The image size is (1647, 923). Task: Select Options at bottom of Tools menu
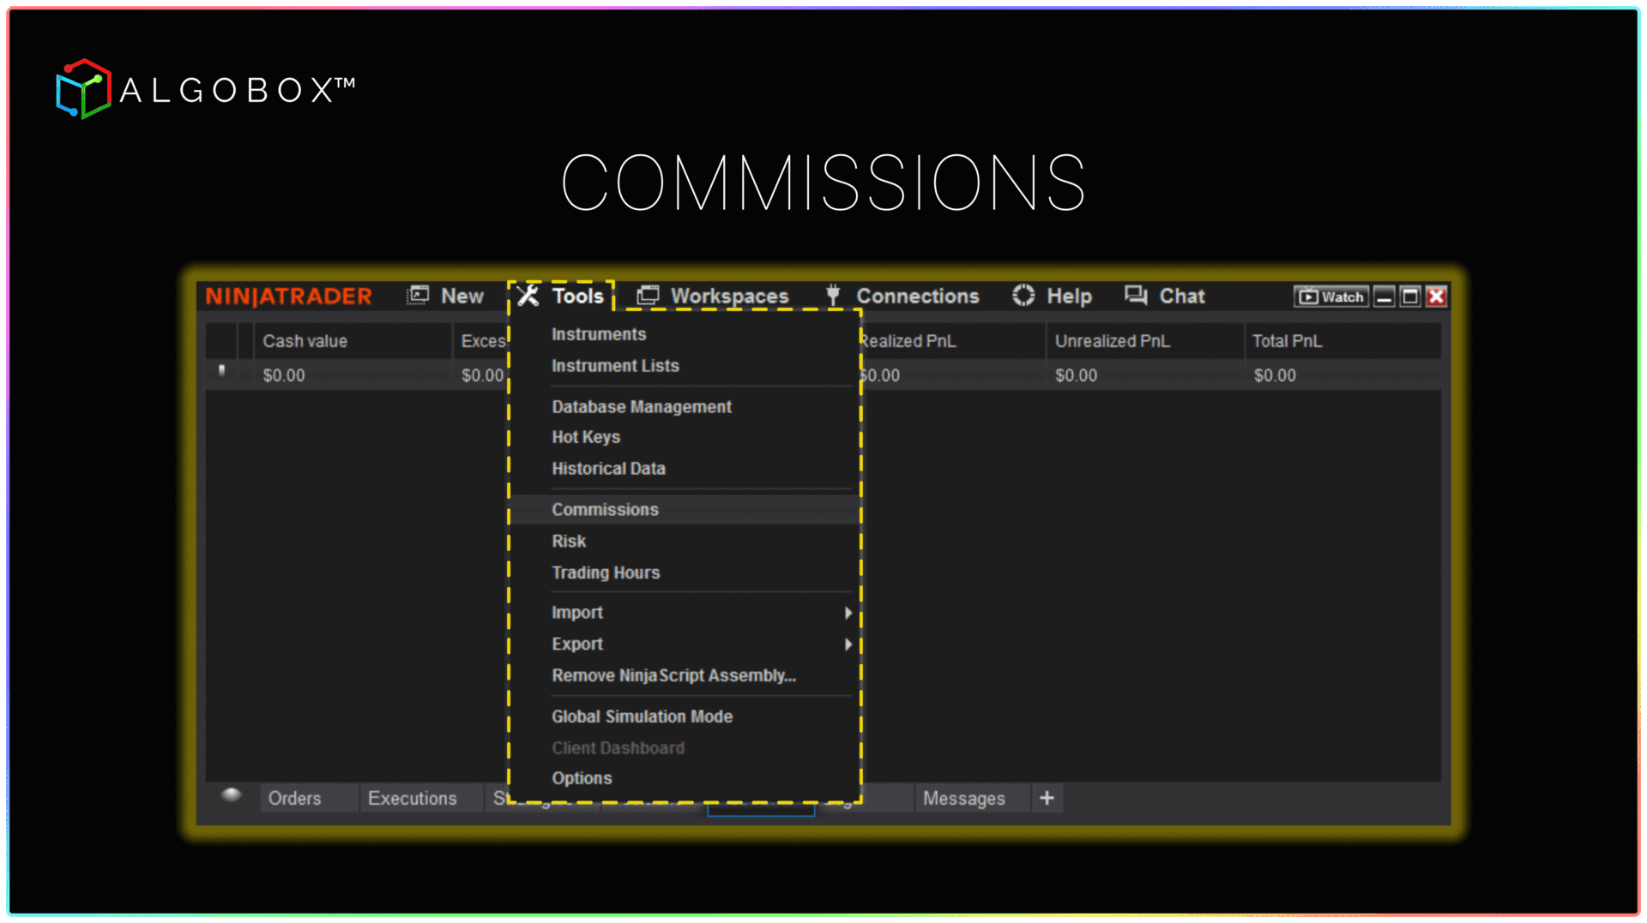point(582,778)
